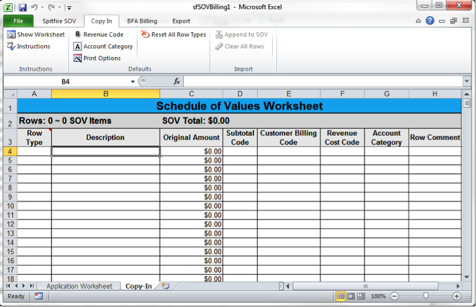Go to first sheet tab arrow

click(8, 286)
